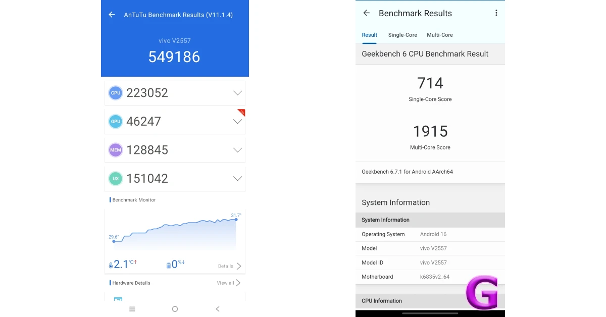Tap the 0% battery change value
Image resolution: width=606 pixels, height=317 pixels.
178,264
